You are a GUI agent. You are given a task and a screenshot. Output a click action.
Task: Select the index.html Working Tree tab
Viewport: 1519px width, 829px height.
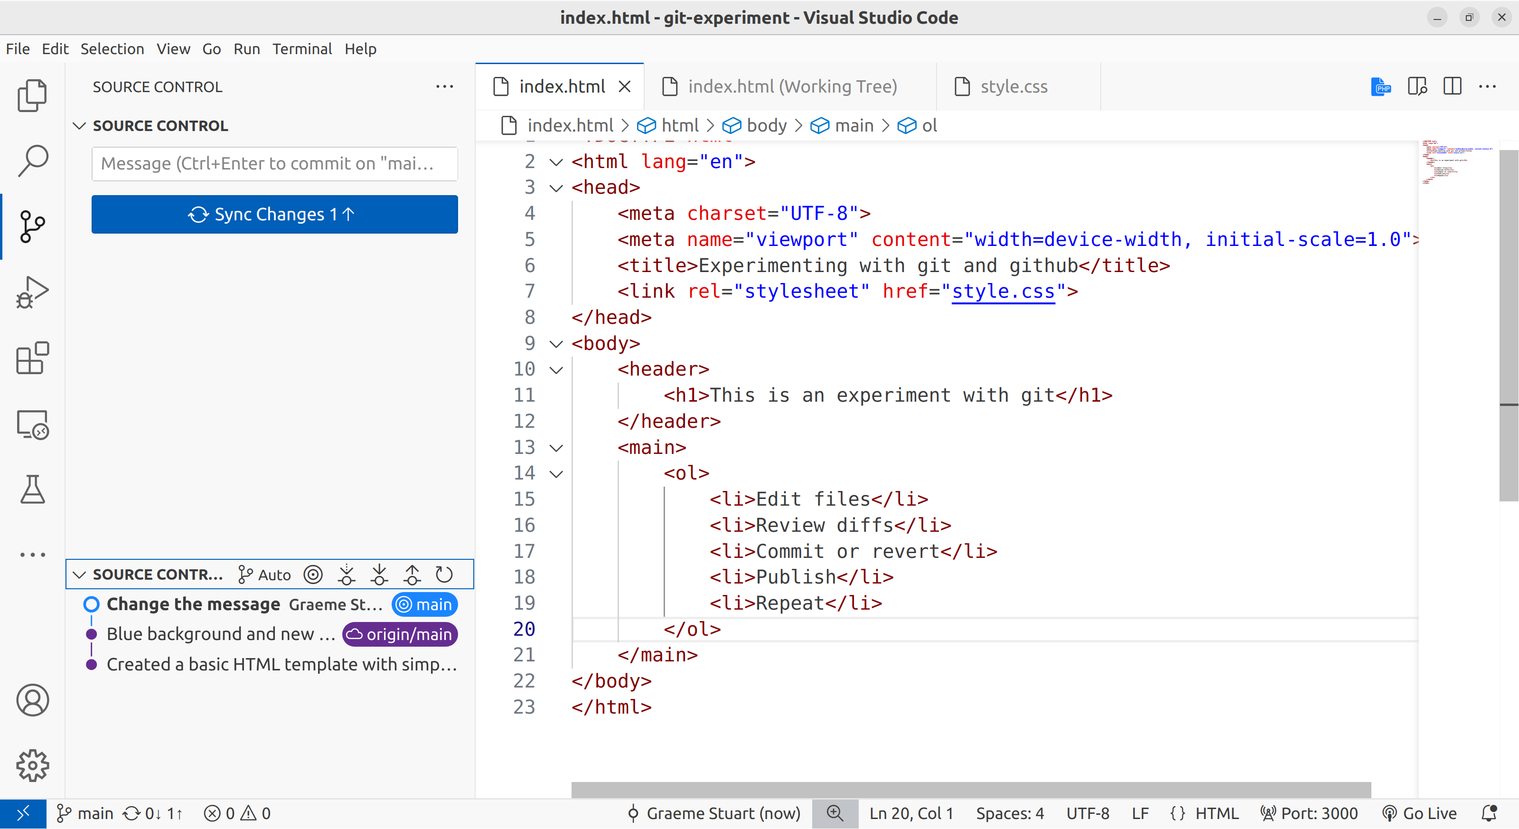pos(791,86)
